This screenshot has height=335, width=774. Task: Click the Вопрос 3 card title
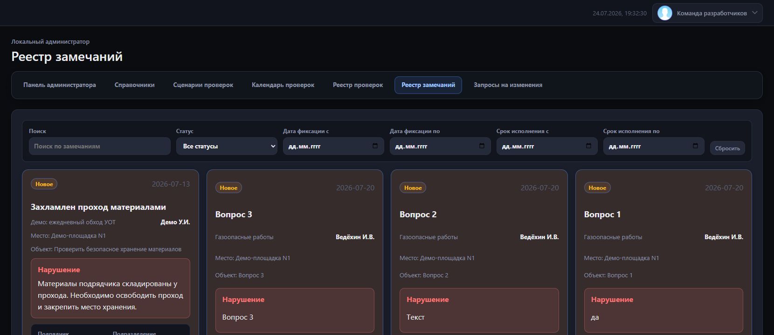(x=234, y=214)
